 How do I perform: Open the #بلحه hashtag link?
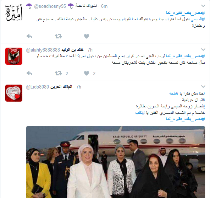[174, 93]
